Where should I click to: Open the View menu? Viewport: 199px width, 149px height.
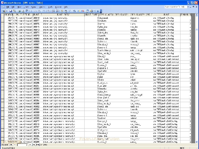pyautogui.click(x=19, y=7)
